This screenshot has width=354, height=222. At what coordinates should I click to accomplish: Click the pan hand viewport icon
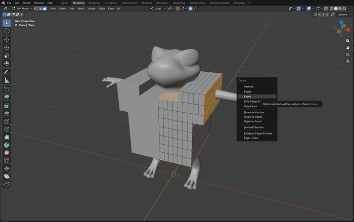[x=348, y=48]
